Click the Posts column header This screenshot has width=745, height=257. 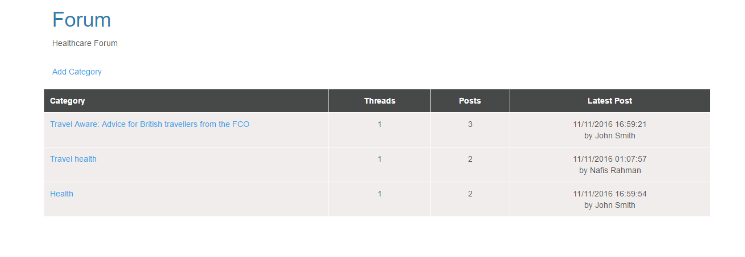click(x=470, y=101)
